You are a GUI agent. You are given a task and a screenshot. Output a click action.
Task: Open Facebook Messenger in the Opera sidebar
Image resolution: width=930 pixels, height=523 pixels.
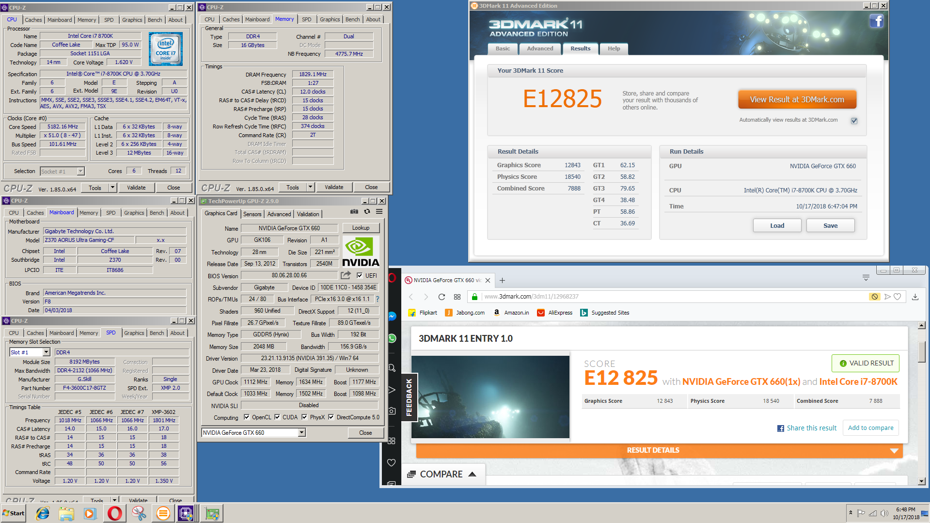pyautogui.click(x=392, y=316)
